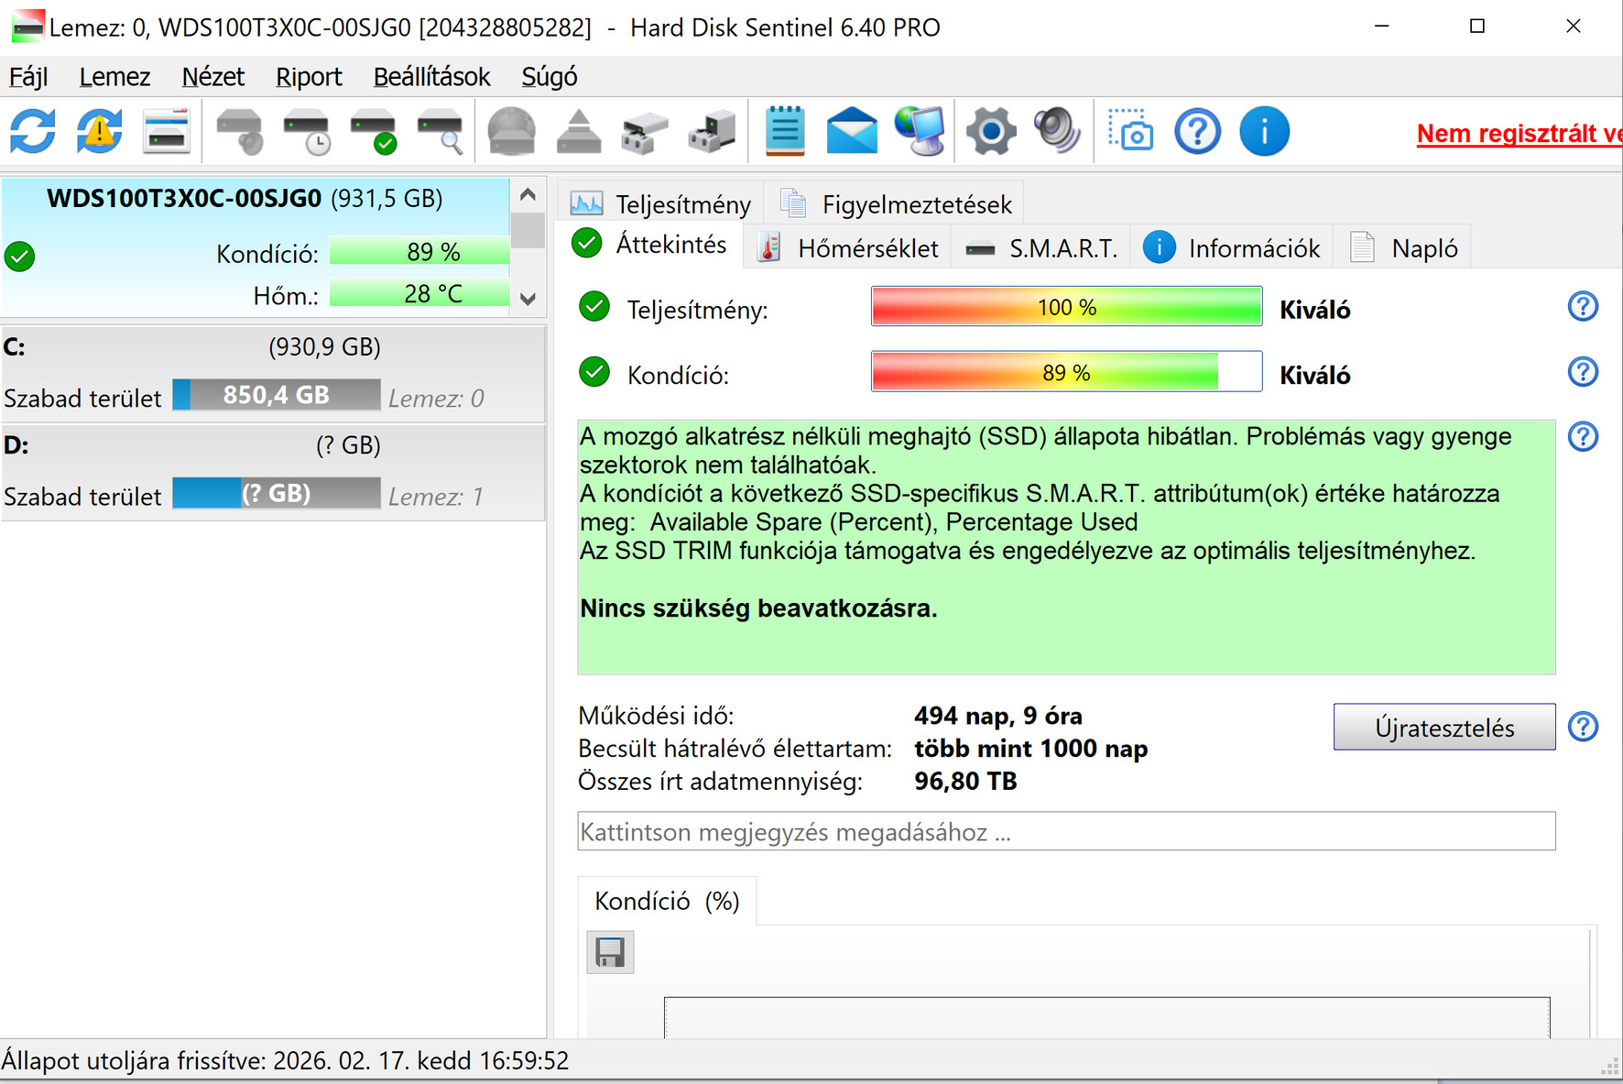Open the Riport menu
Screen dimensions: 1623x1084
(309, 77)
